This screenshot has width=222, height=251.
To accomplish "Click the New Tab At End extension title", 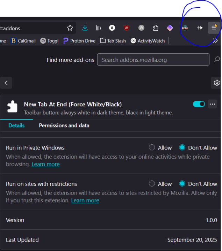I will coord(73,104).
